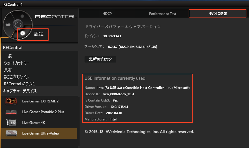Click the 更新のチェック button

pyautogui.click(x=100, y=59)
